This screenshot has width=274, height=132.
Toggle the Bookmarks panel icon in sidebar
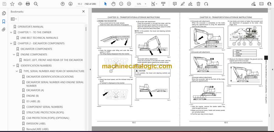coord(4,22)
